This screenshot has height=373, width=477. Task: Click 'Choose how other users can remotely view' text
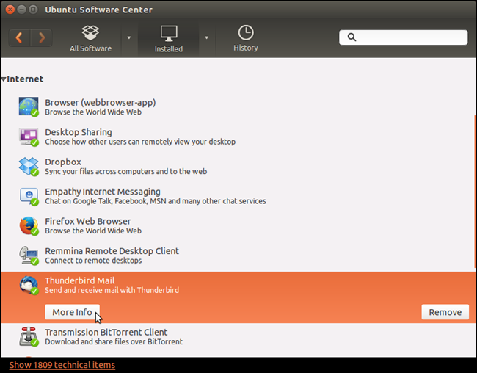140,142
